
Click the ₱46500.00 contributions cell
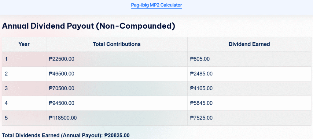tap(117, 74)
